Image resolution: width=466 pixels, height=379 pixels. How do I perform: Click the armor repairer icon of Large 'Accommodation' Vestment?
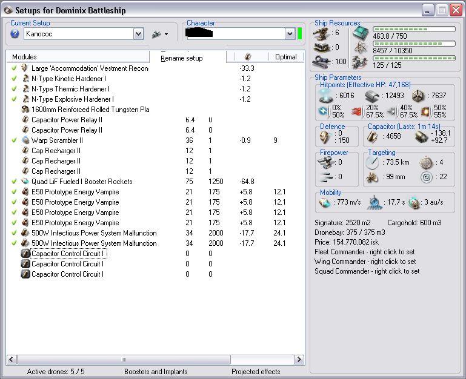[25, 68]
